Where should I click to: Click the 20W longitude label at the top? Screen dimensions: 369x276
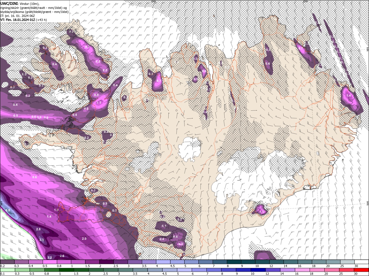pos(153,1)
